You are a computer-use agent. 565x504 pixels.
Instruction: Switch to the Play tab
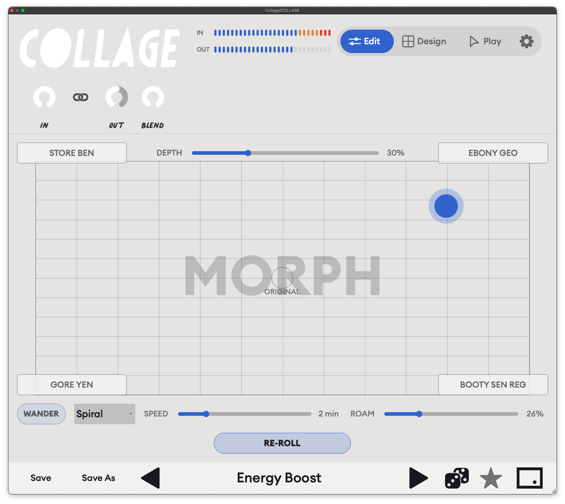[x=485, y=41]
